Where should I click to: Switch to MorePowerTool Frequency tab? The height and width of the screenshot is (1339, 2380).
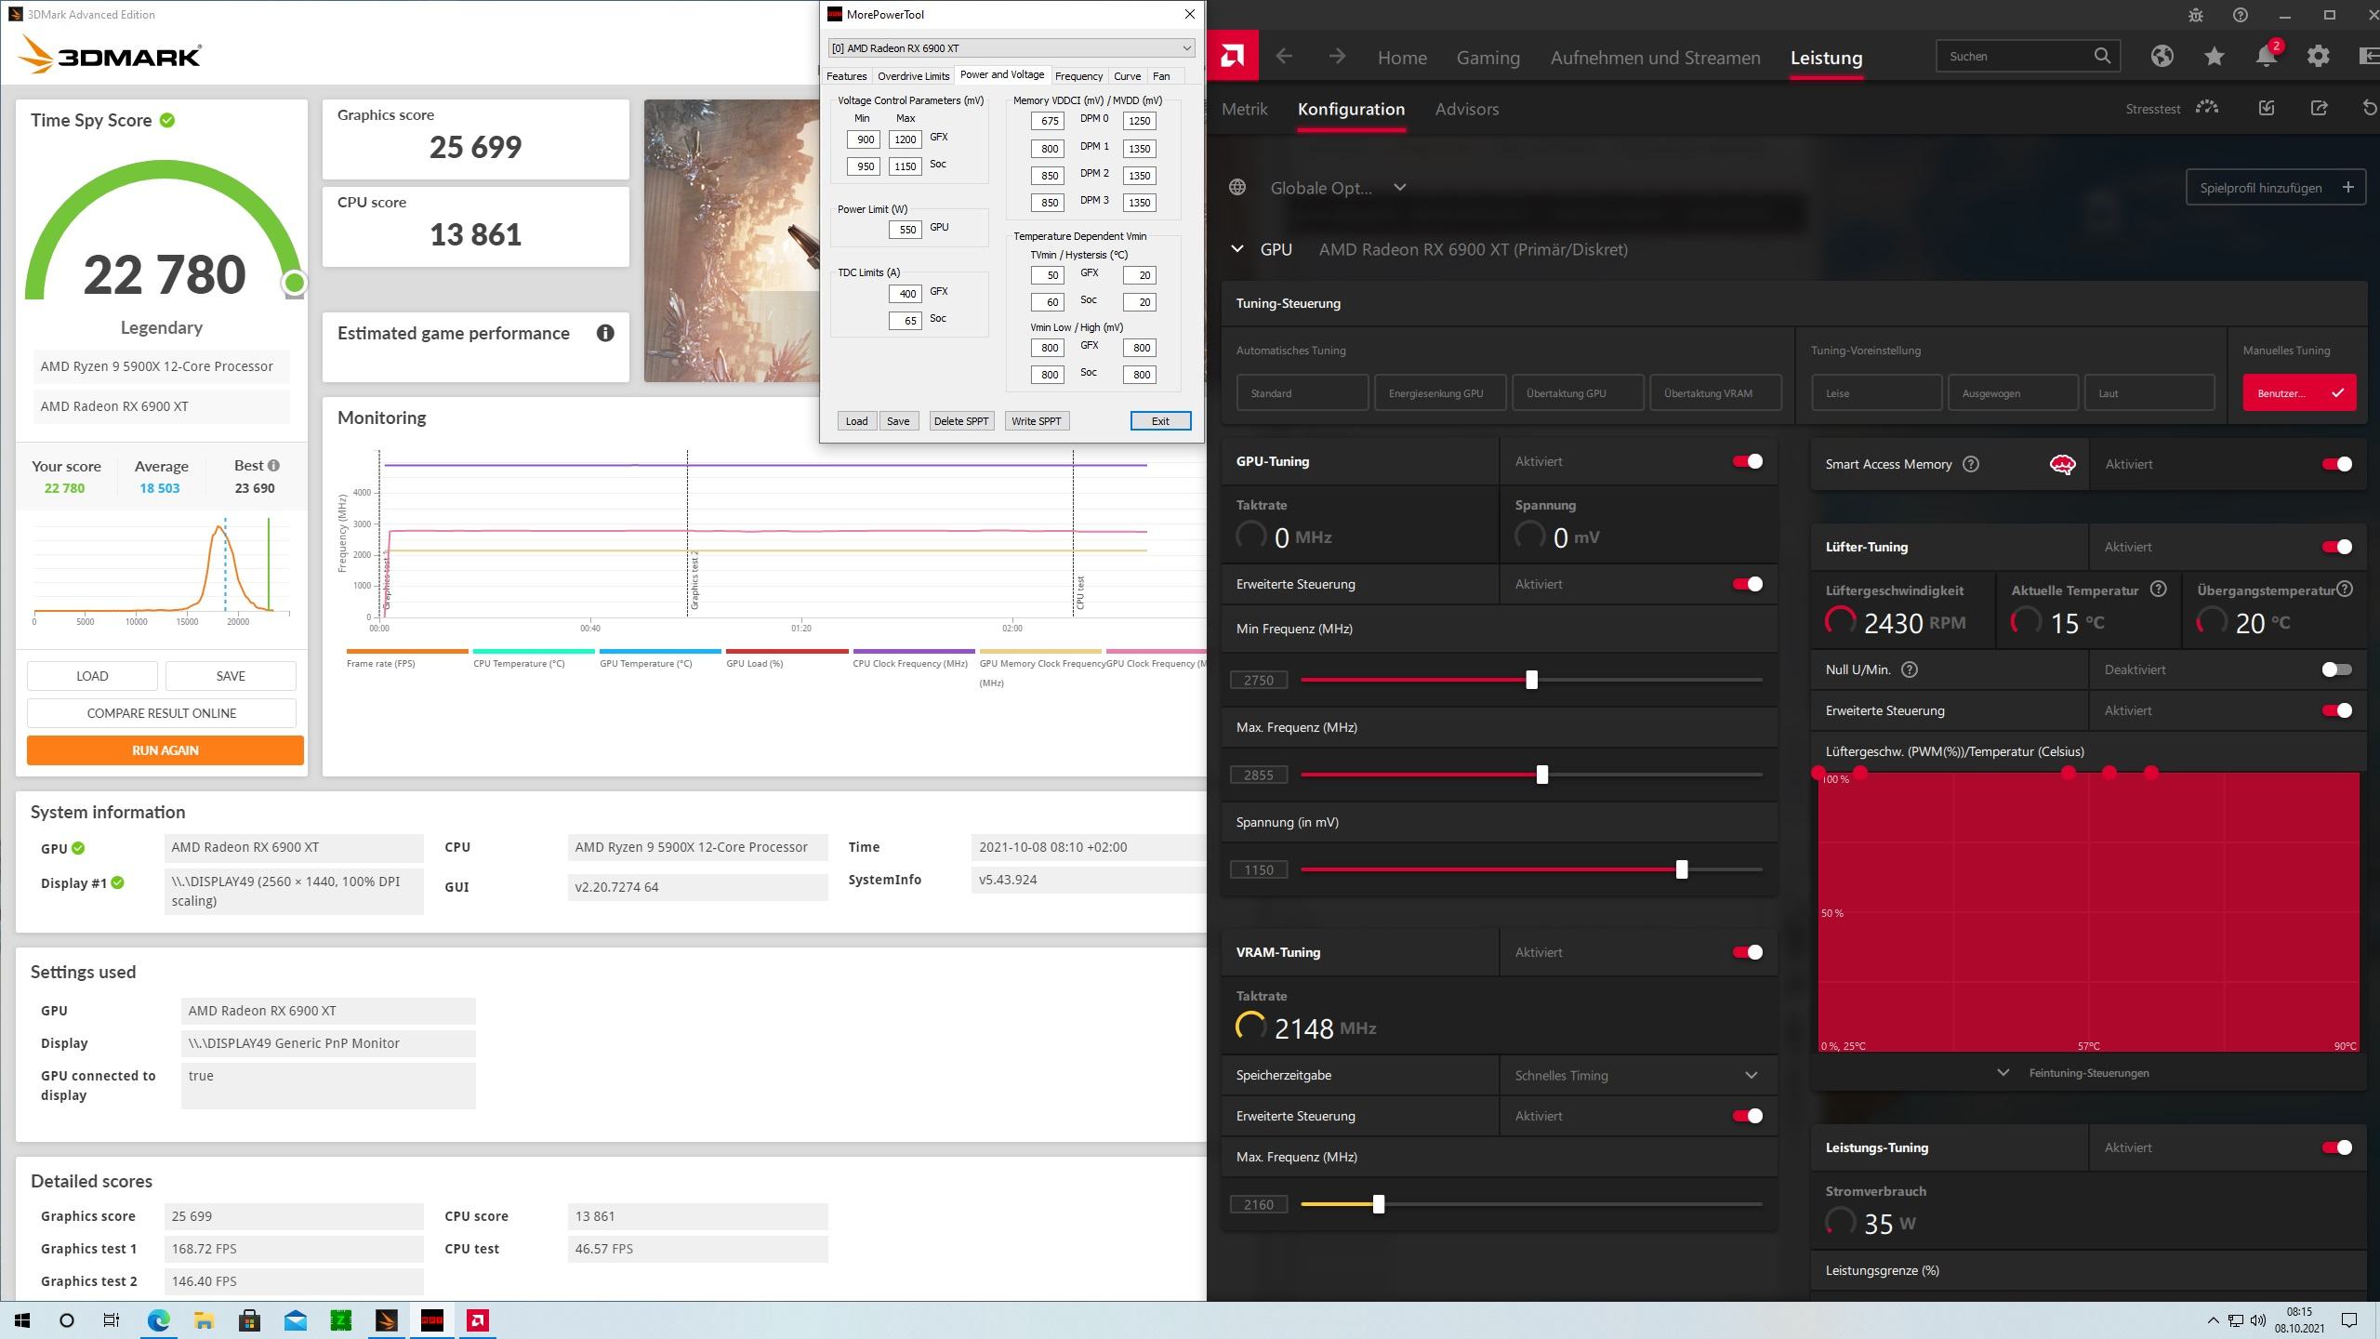click(1078, 76)
